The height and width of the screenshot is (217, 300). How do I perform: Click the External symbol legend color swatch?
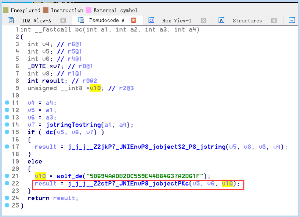click(x=88, y=10)
